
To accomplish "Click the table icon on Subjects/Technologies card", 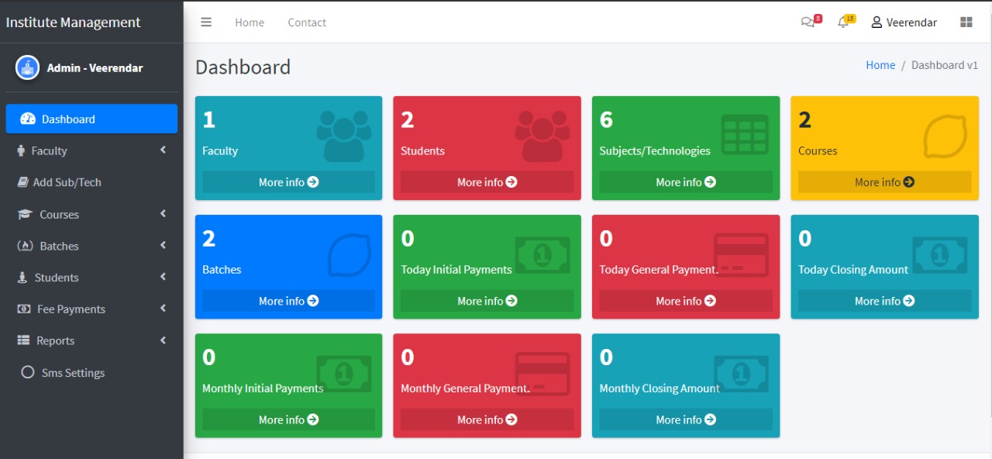I will coord(744,134).
